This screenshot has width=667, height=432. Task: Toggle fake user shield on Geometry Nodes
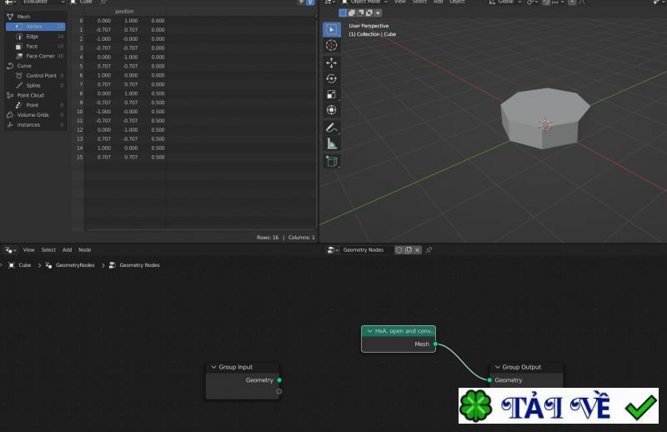pyautogui.click(x=399, y=249)
